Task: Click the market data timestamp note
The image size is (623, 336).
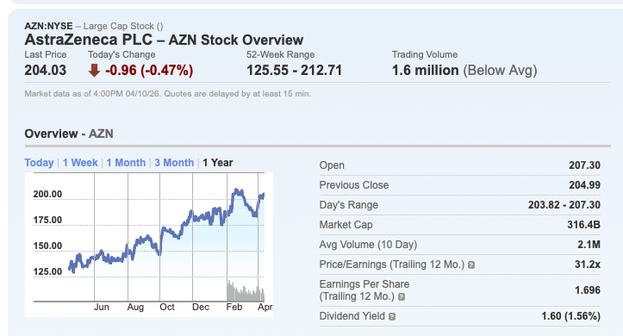Action: click(168, 94)
